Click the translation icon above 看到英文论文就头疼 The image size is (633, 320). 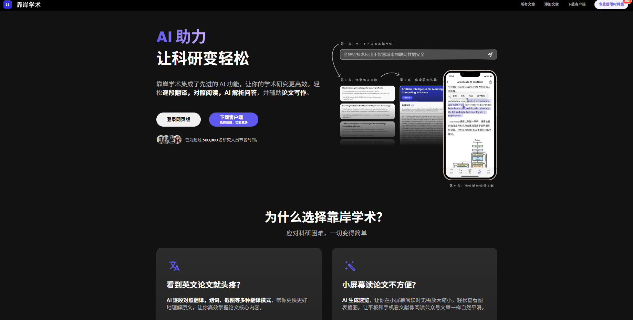[x=174, y=266]
